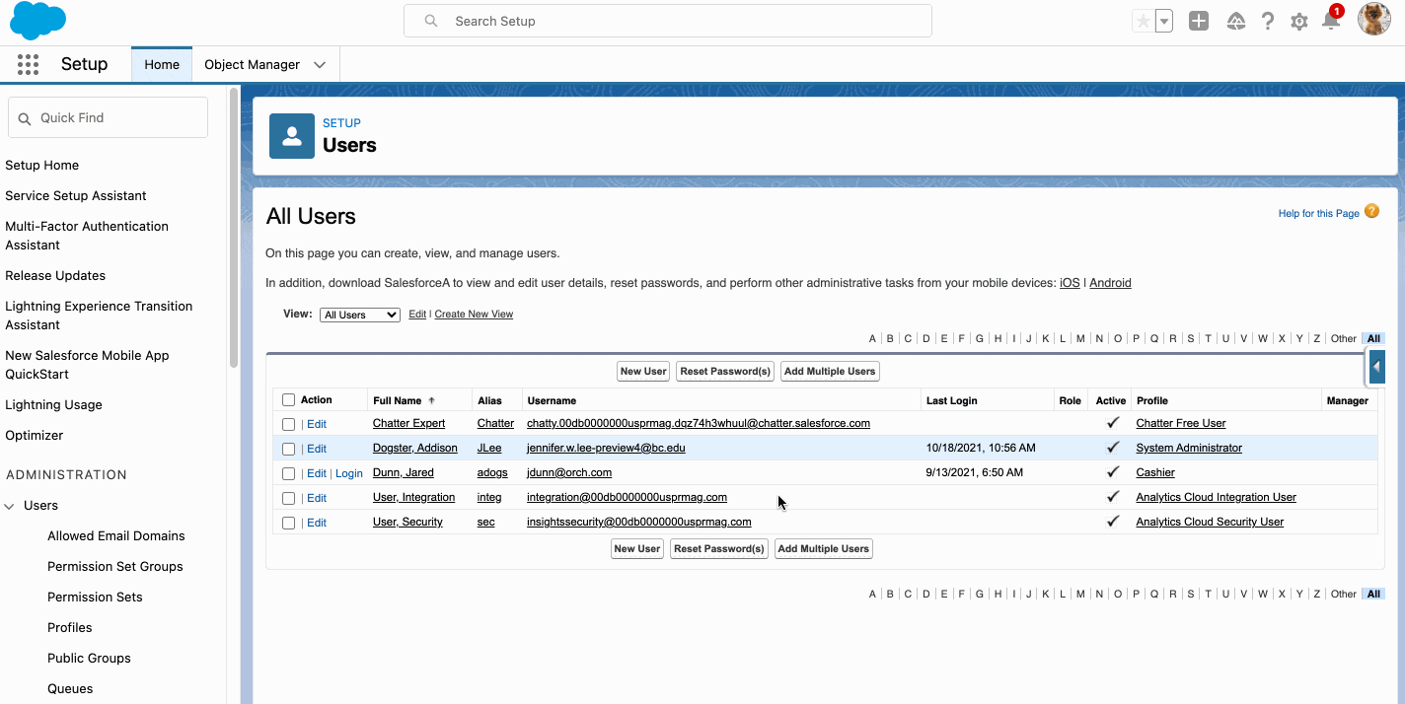
Task: Filter users by letter A in top index
Action: pyautogui.click(x=872, y=339)
